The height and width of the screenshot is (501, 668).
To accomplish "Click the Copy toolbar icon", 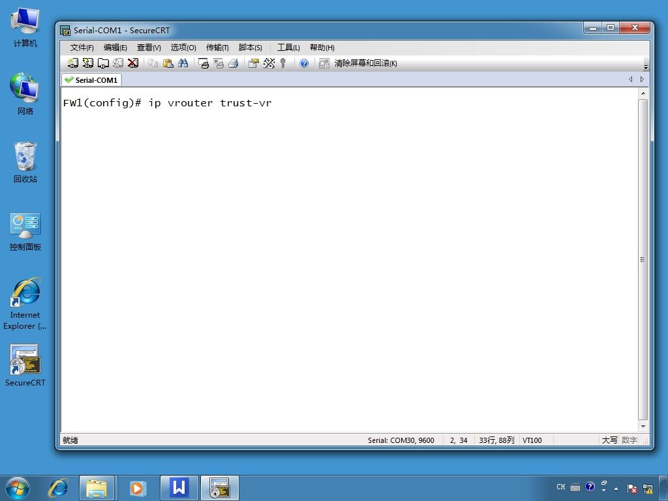I will pos(153,63).
